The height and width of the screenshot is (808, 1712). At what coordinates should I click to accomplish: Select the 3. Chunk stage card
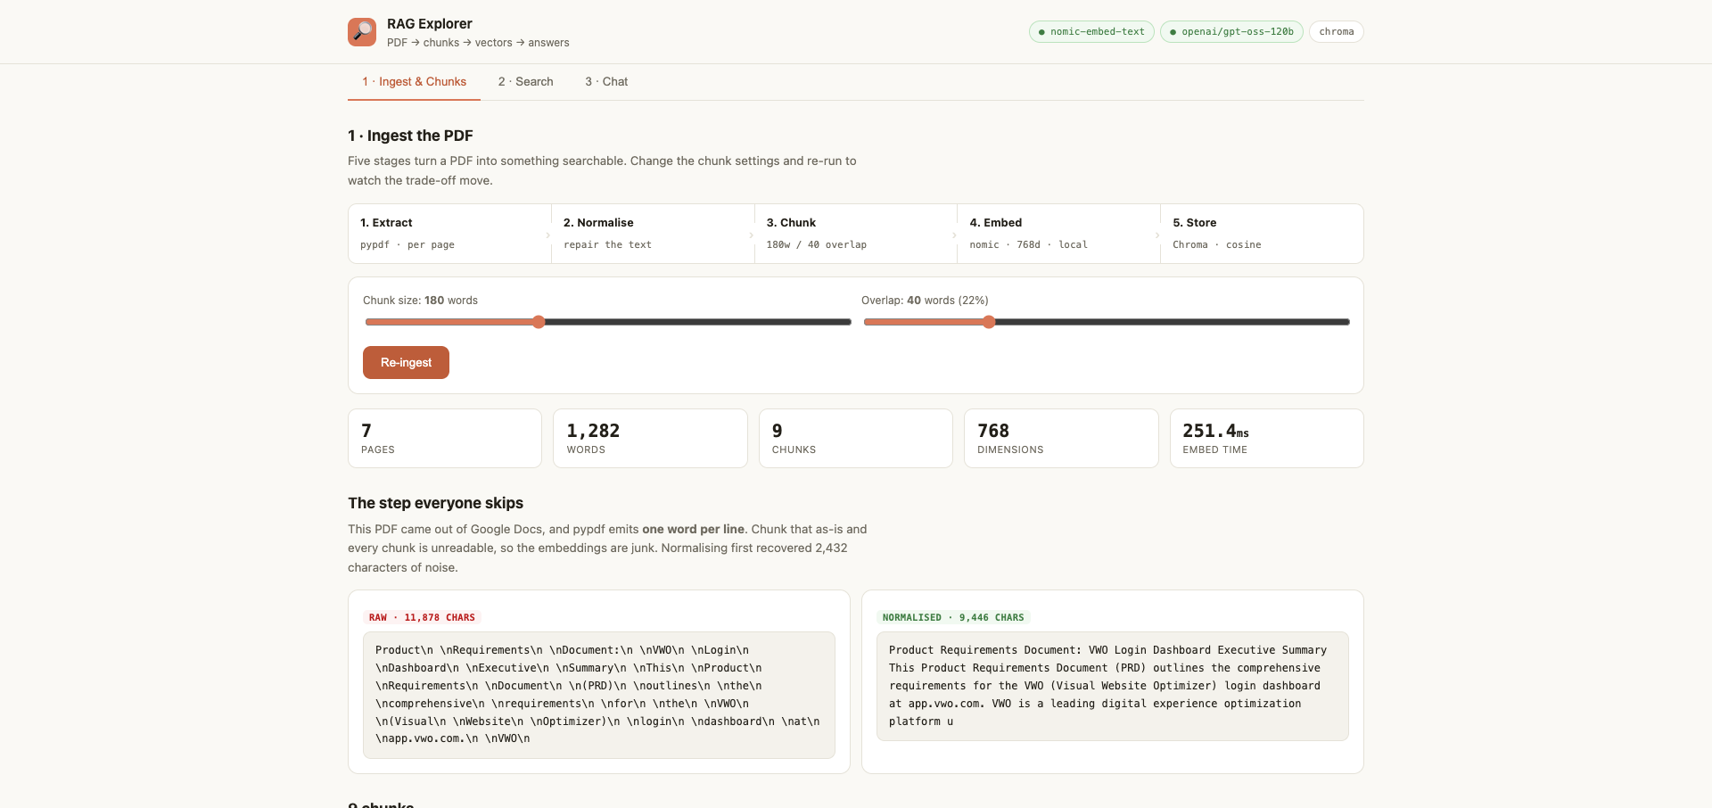856,234
